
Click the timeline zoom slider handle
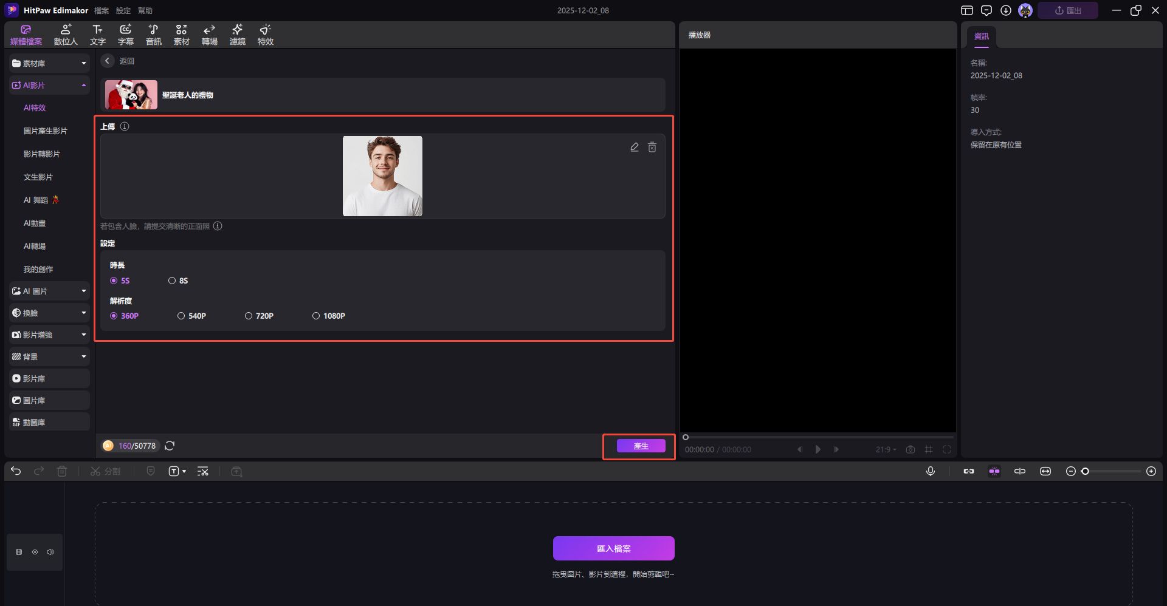tap(1085, 471)
